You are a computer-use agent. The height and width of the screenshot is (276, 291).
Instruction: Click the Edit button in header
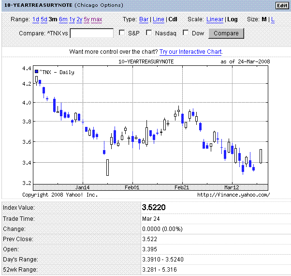[x=281, y=5]
